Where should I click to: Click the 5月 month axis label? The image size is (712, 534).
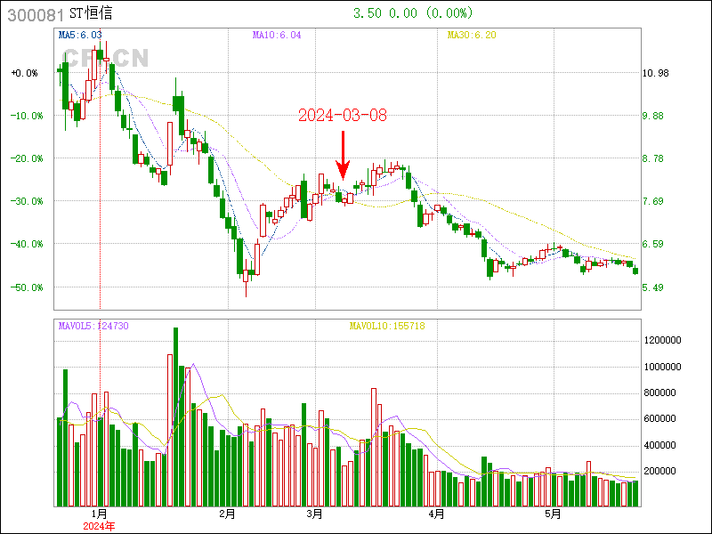coord(554,514)
